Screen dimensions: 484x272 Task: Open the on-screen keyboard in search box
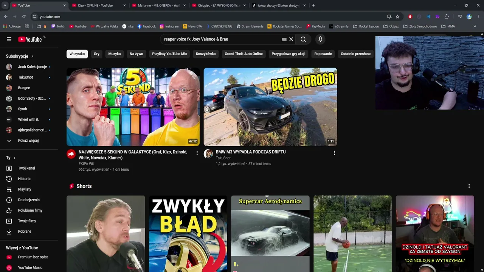tap(284, 39)
